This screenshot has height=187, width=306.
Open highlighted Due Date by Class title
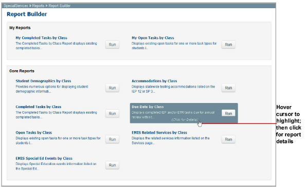[x=148, y=107]
